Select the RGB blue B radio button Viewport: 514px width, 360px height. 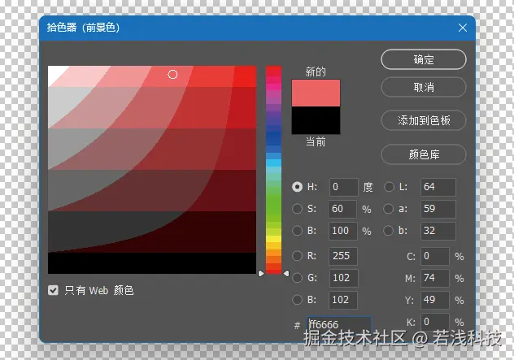(x=297, y=300)
